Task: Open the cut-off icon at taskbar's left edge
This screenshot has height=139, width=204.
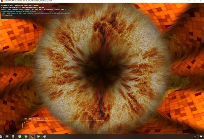Action: coord(1,136)
